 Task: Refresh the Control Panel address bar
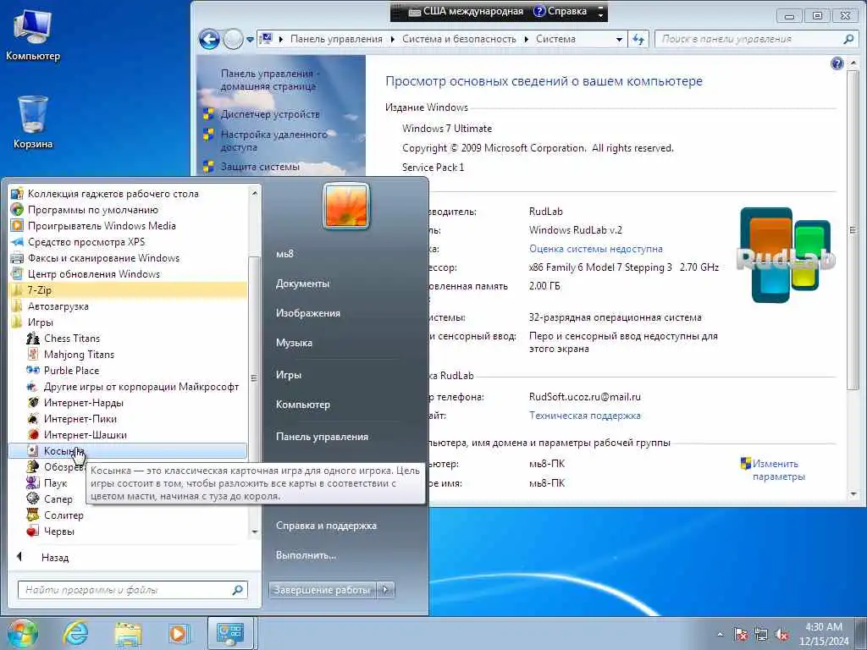coord(638,39)
